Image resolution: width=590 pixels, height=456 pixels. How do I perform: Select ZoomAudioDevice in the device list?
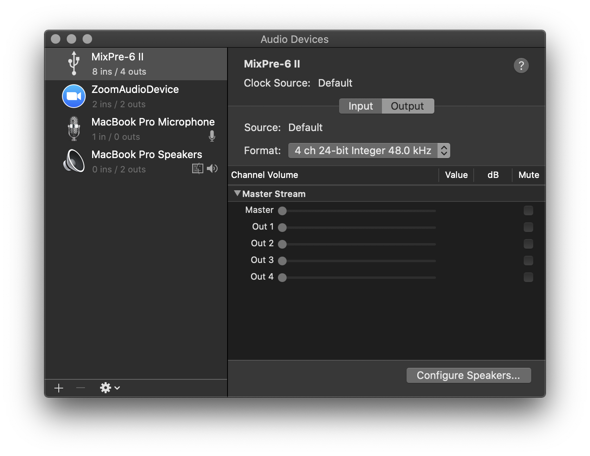[x=136, y=97]
